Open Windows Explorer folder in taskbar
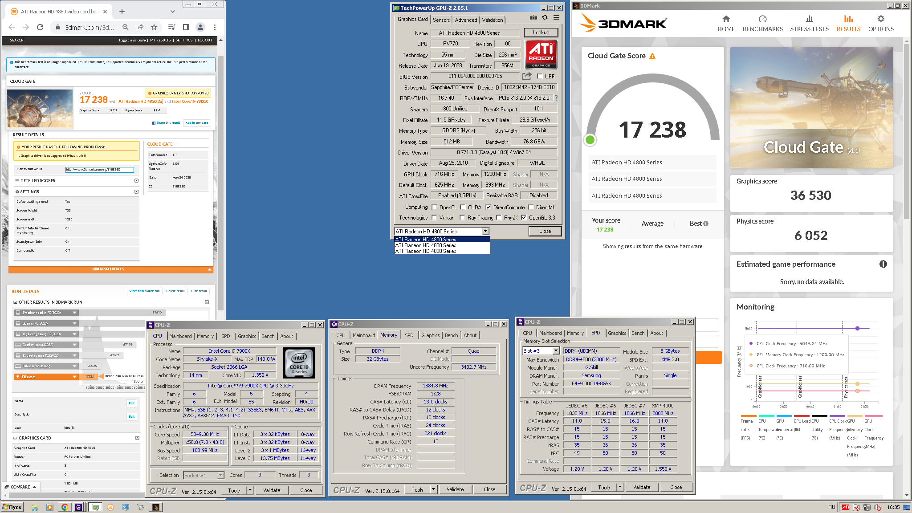Image resolution: width=912 pixels, height=513 pixels. [x=34, y=507]
